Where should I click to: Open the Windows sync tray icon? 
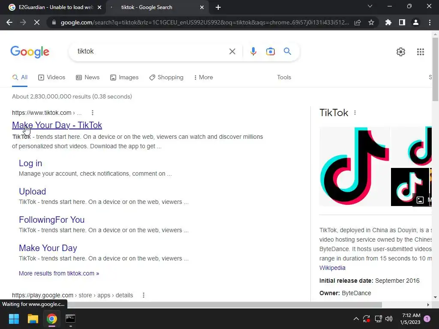point(367,319)
